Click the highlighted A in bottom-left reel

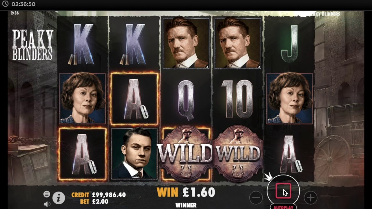pyautogui.click(x=83, y=154)
